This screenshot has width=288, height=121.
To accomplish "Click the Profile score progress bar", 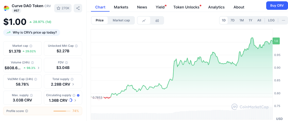I will click(x=61, y=111).
